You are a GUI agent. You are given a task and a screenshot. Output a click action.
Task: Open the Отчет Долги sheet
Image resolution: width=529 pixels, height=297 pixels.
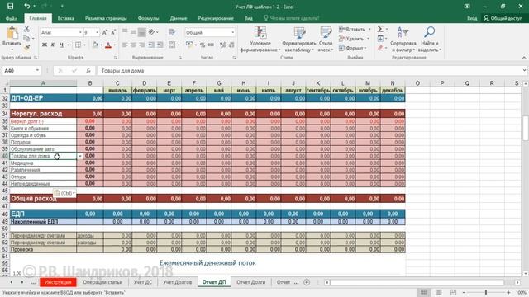click(250, 282)
